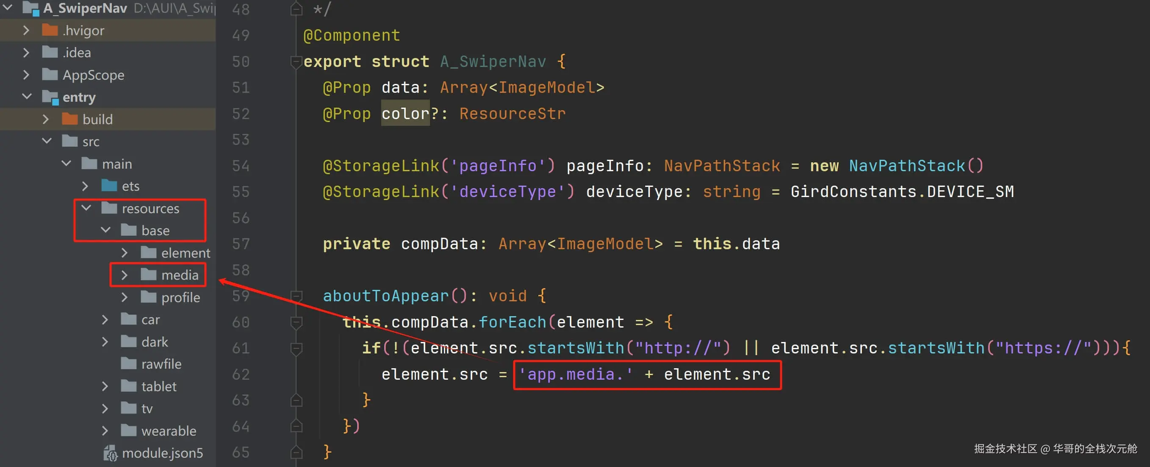Click the orange build folder icon

(69, 119)
